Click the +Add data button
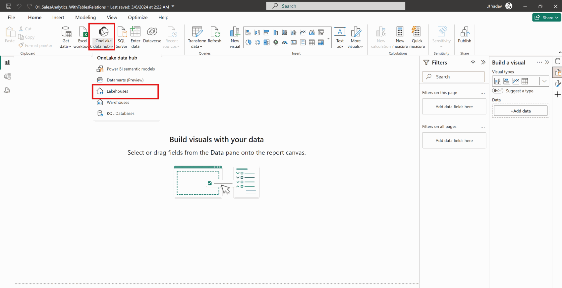This screenshot has width=562, height=288. (x=520, y=111)
